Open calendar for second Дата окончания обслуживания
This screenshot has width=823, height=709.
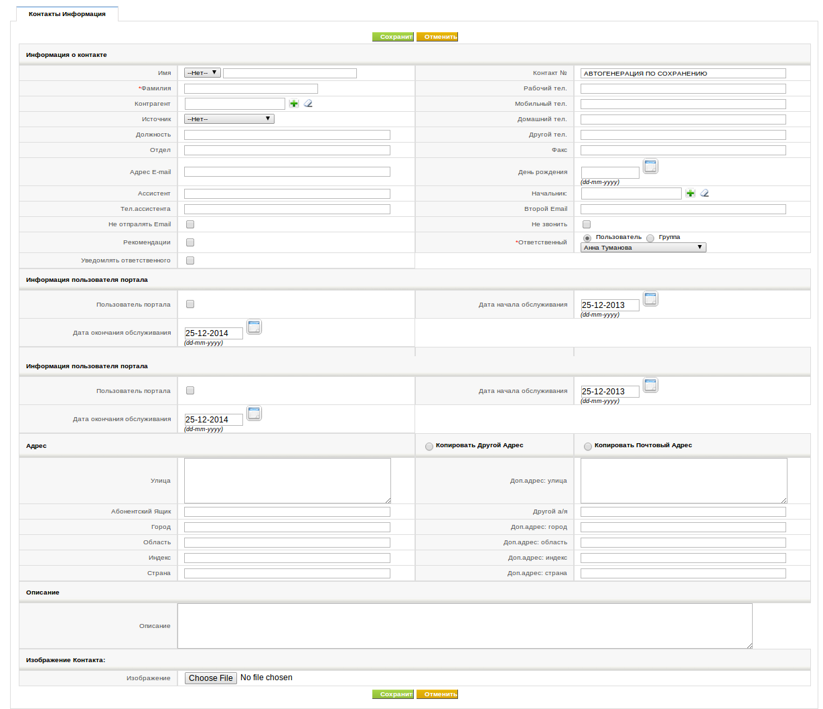click(254, 414)
